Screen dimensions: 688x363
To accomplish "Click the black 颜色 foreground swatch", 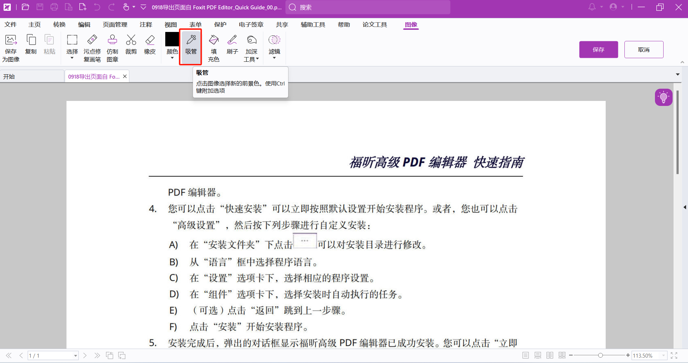I will pyautogui.click(x=172, y=39).
